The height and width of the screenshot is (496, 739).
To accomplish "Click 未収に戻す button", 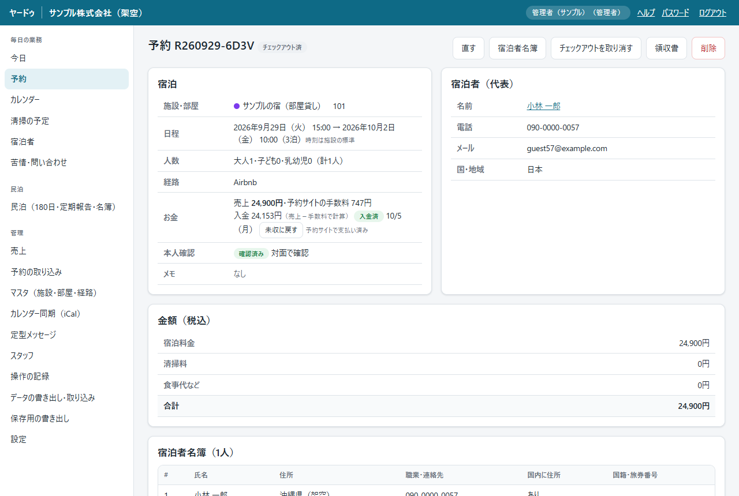I will 281,230.
